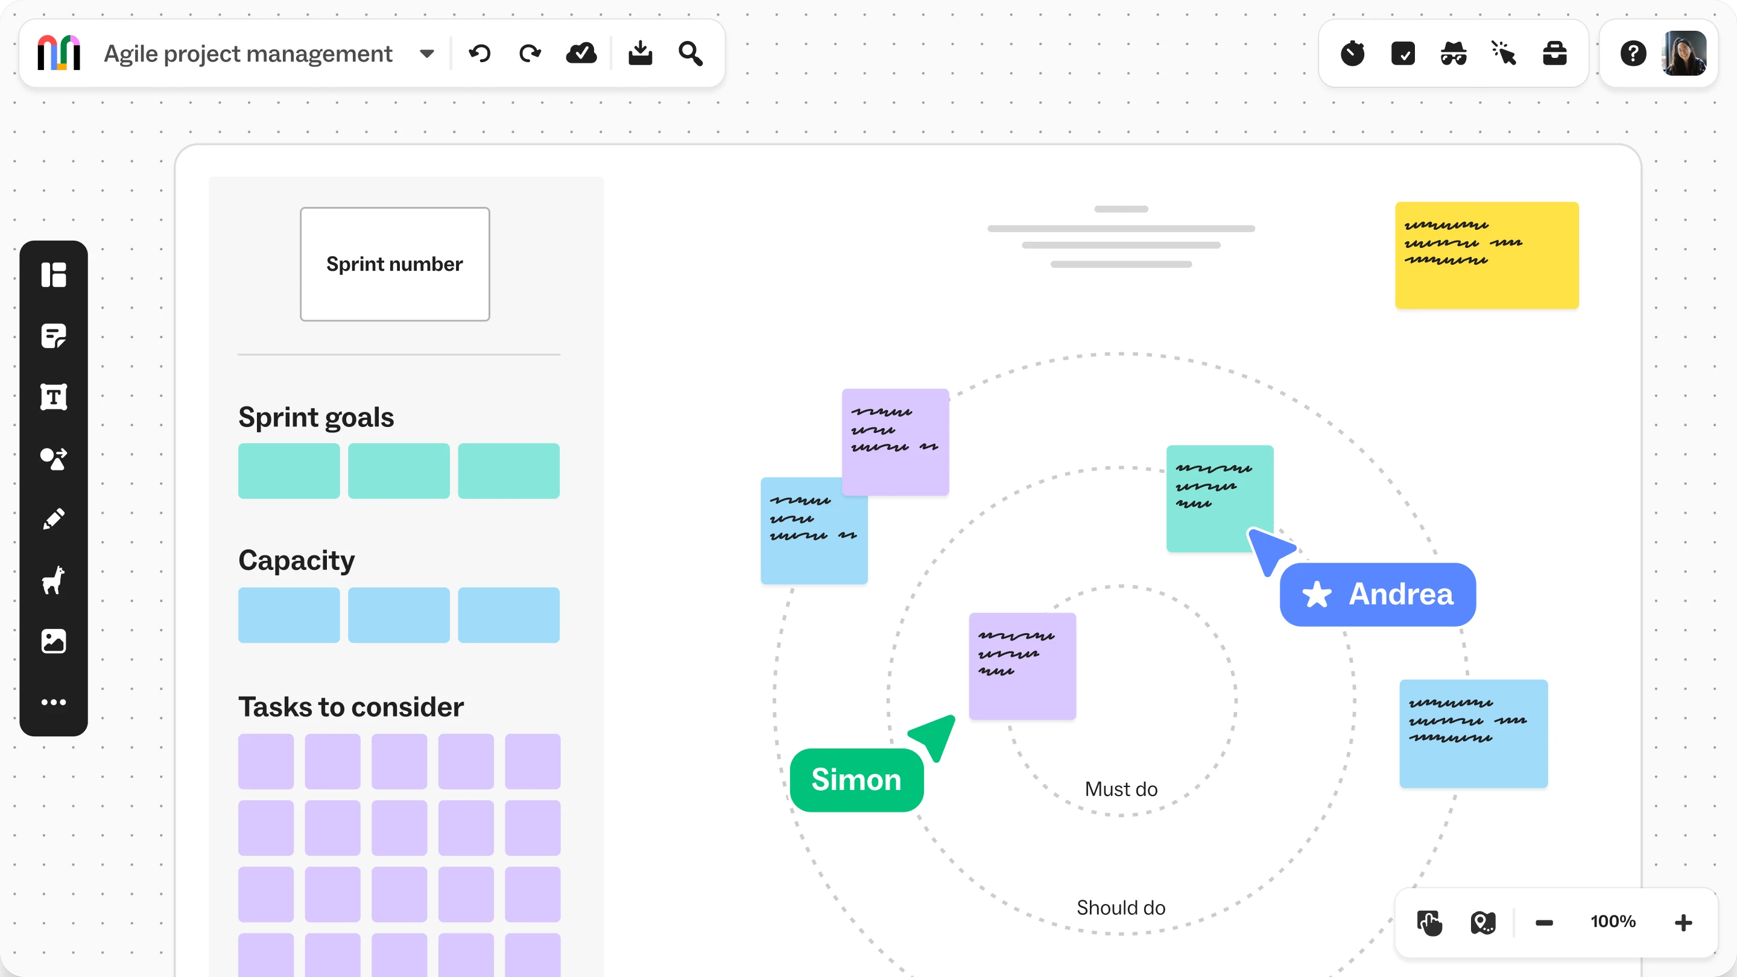
Task: Zoom in with plus button
Action: pyautogui.click(x=1683, y=922)
